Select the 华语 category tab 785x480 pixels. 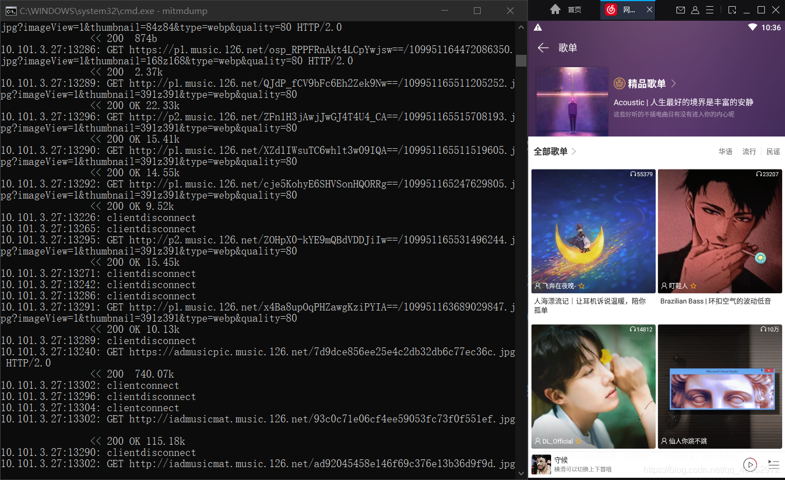click(726, 152)
